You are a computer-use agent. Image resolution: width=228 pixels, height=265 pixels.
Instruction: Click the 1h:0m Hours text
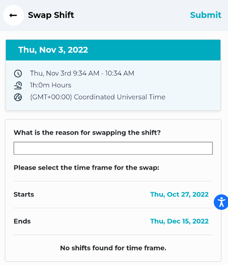51,85
